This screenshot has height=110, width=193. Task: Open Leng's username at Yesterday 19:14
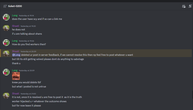coord(15,15)
